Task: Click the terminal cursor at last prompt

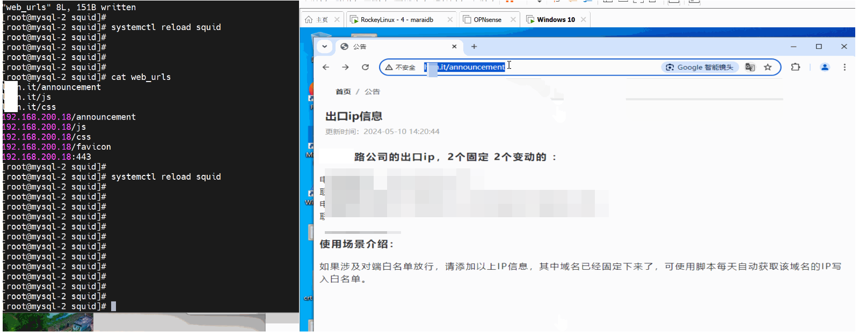Action: (x=113, y=306)
